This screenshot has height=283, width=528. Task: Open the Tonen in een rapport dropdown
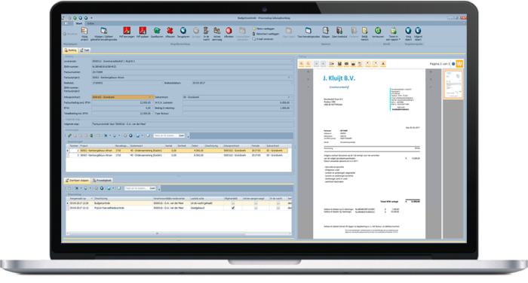(393, 33)
